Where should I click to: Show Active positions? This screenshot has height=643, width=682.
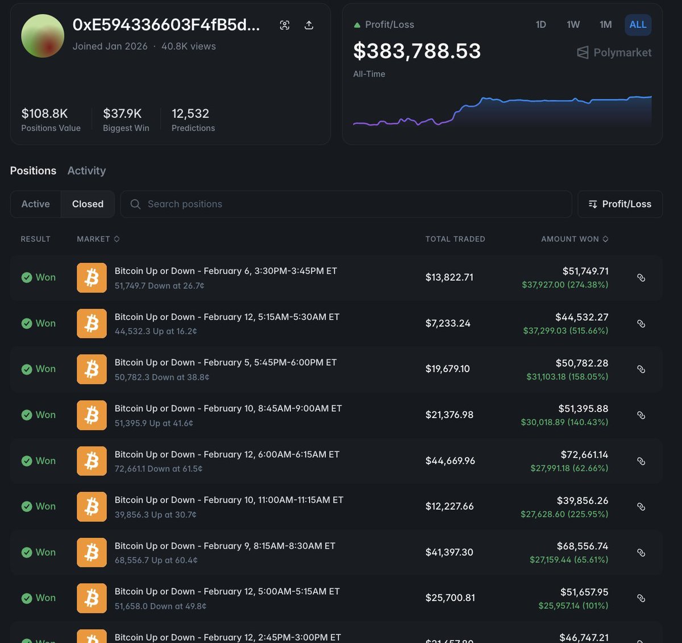pos(35,204)
